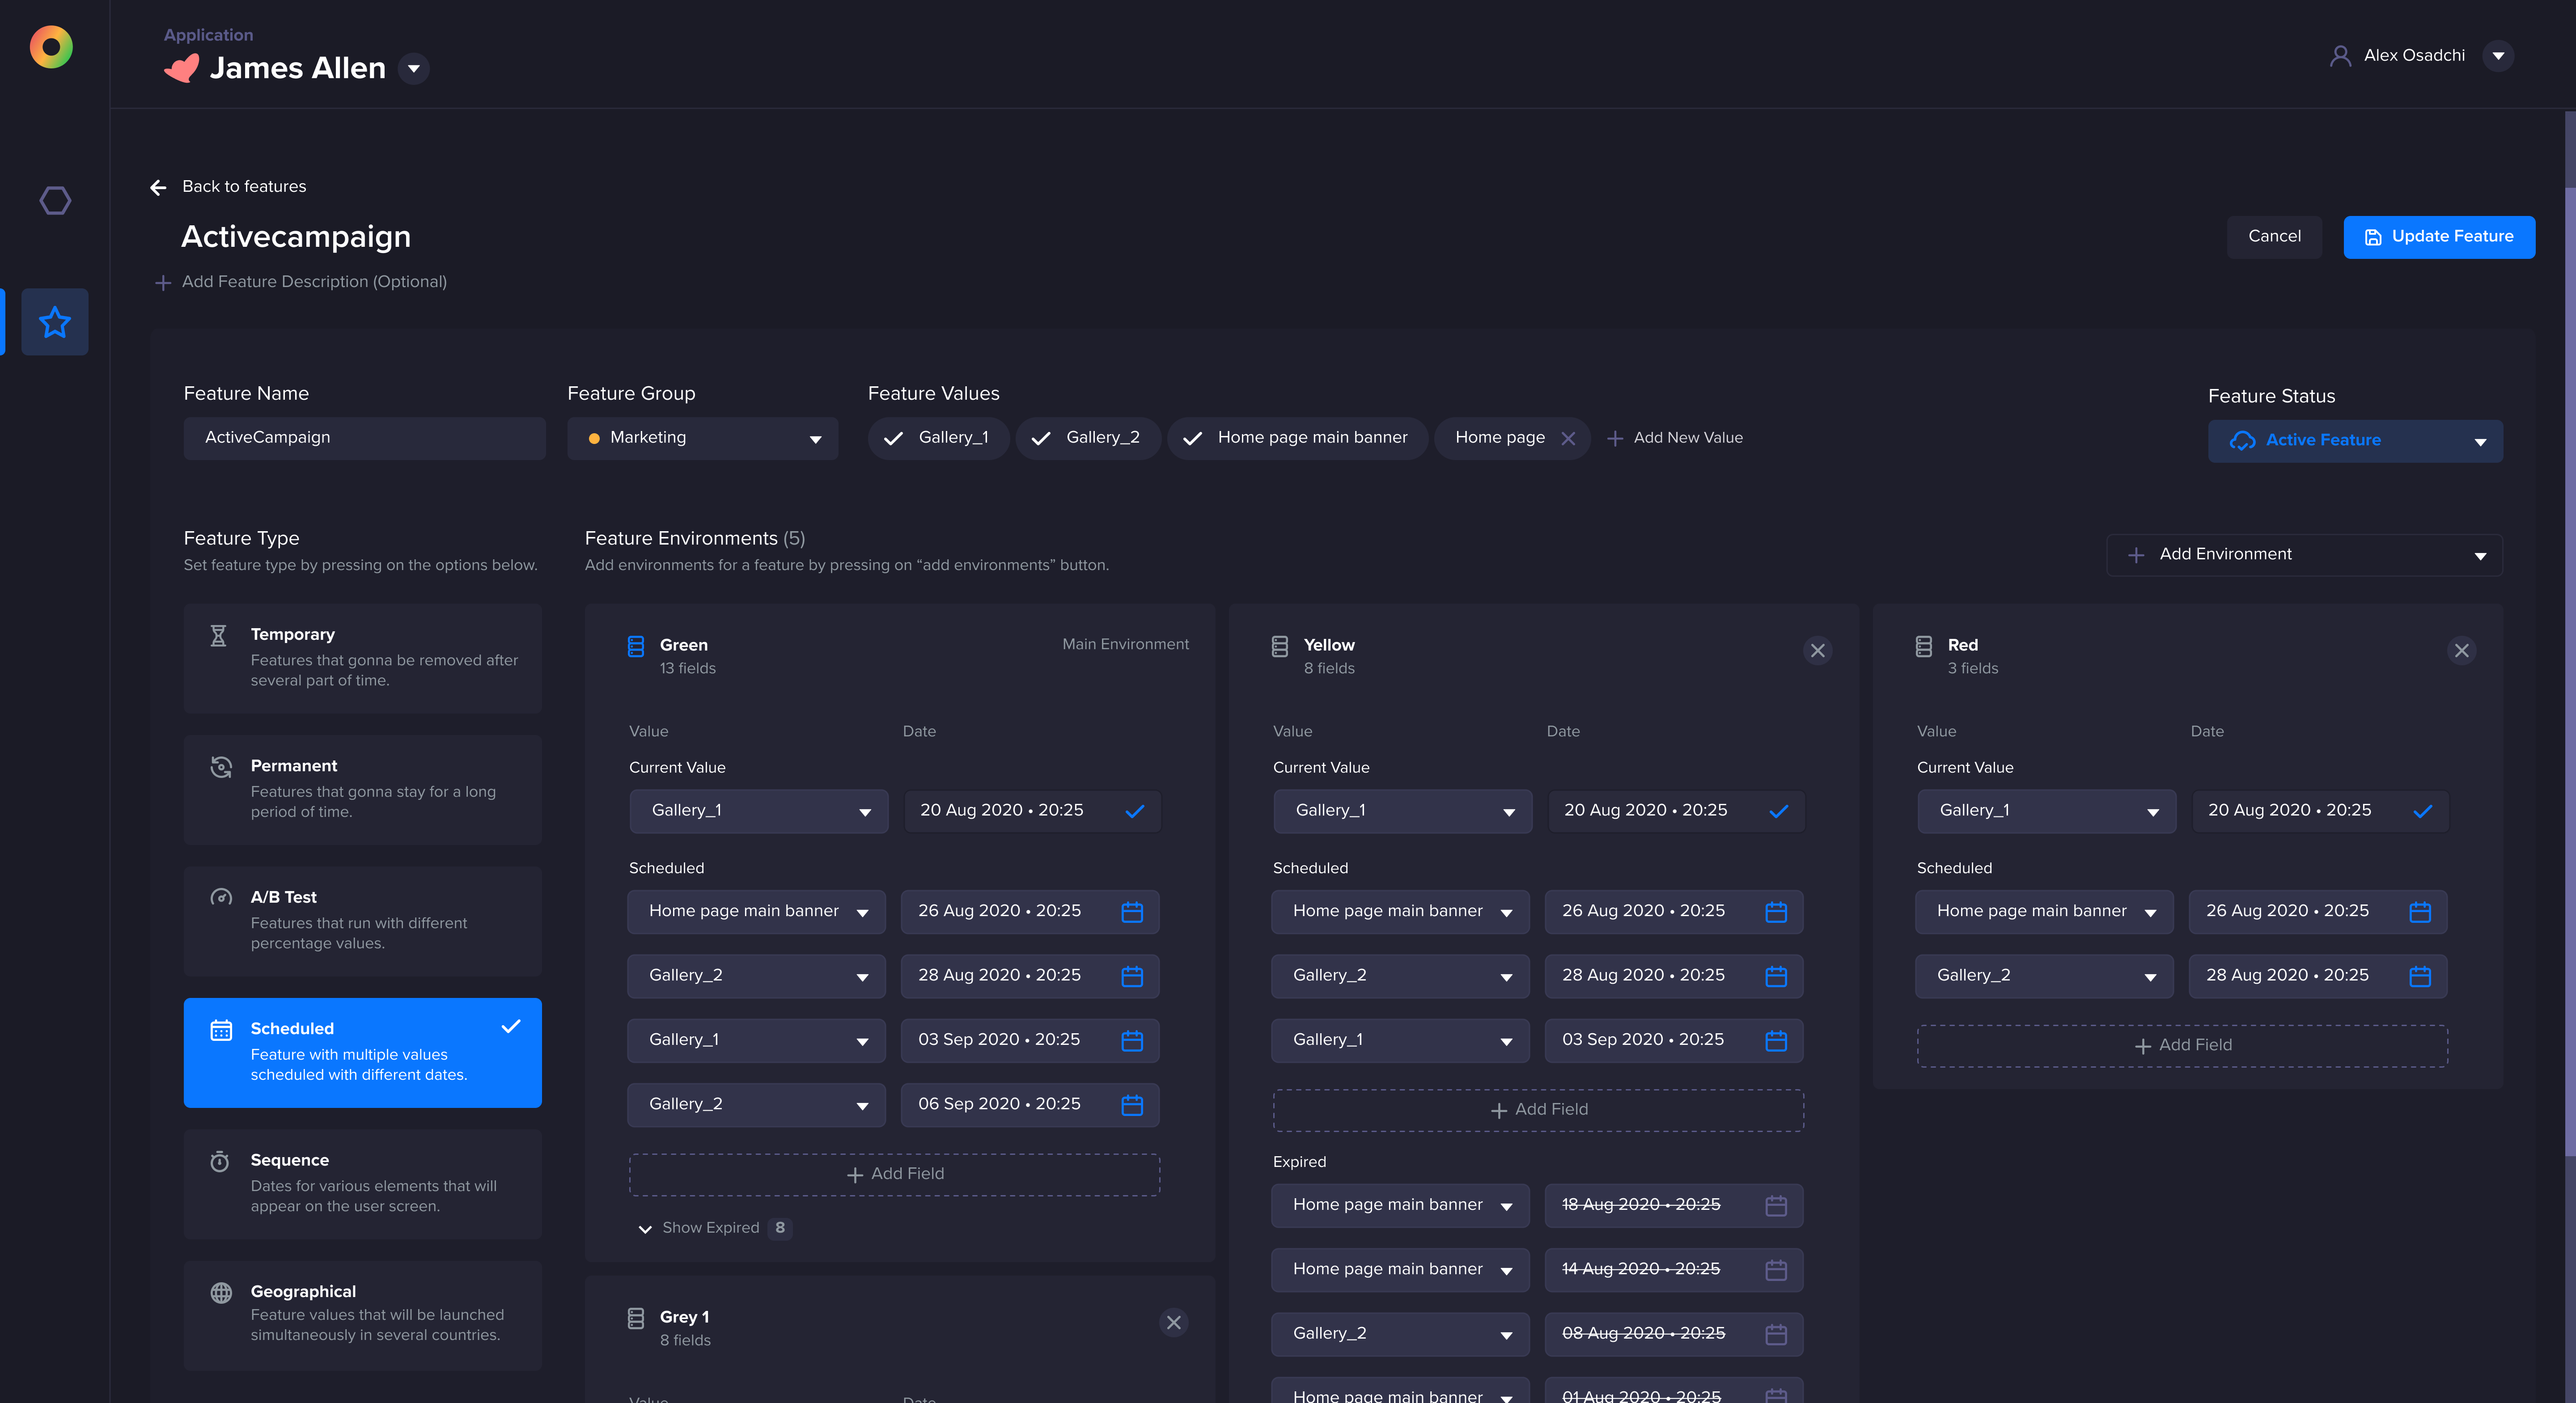Close the Yellow environment card
This screenshot has height=1403, width=2576.
coord(1817,651)
